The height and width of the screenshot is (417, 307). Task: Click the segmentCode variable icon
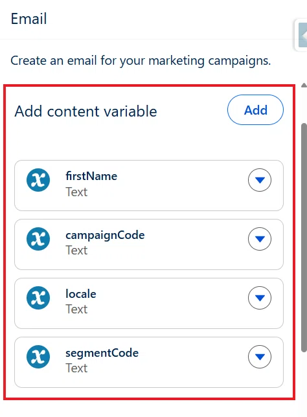tap(38, 357)
